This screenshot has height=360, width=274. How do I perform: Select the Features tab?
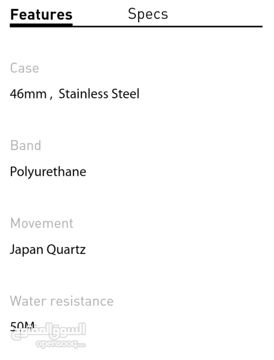pyautogui.click(x=41, y=14)
